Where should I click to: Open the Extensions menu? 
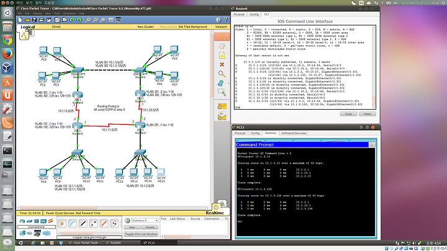70,14
